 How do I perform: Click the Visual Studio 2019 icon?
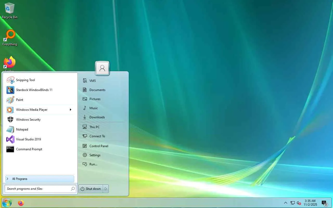click(10, 139)
